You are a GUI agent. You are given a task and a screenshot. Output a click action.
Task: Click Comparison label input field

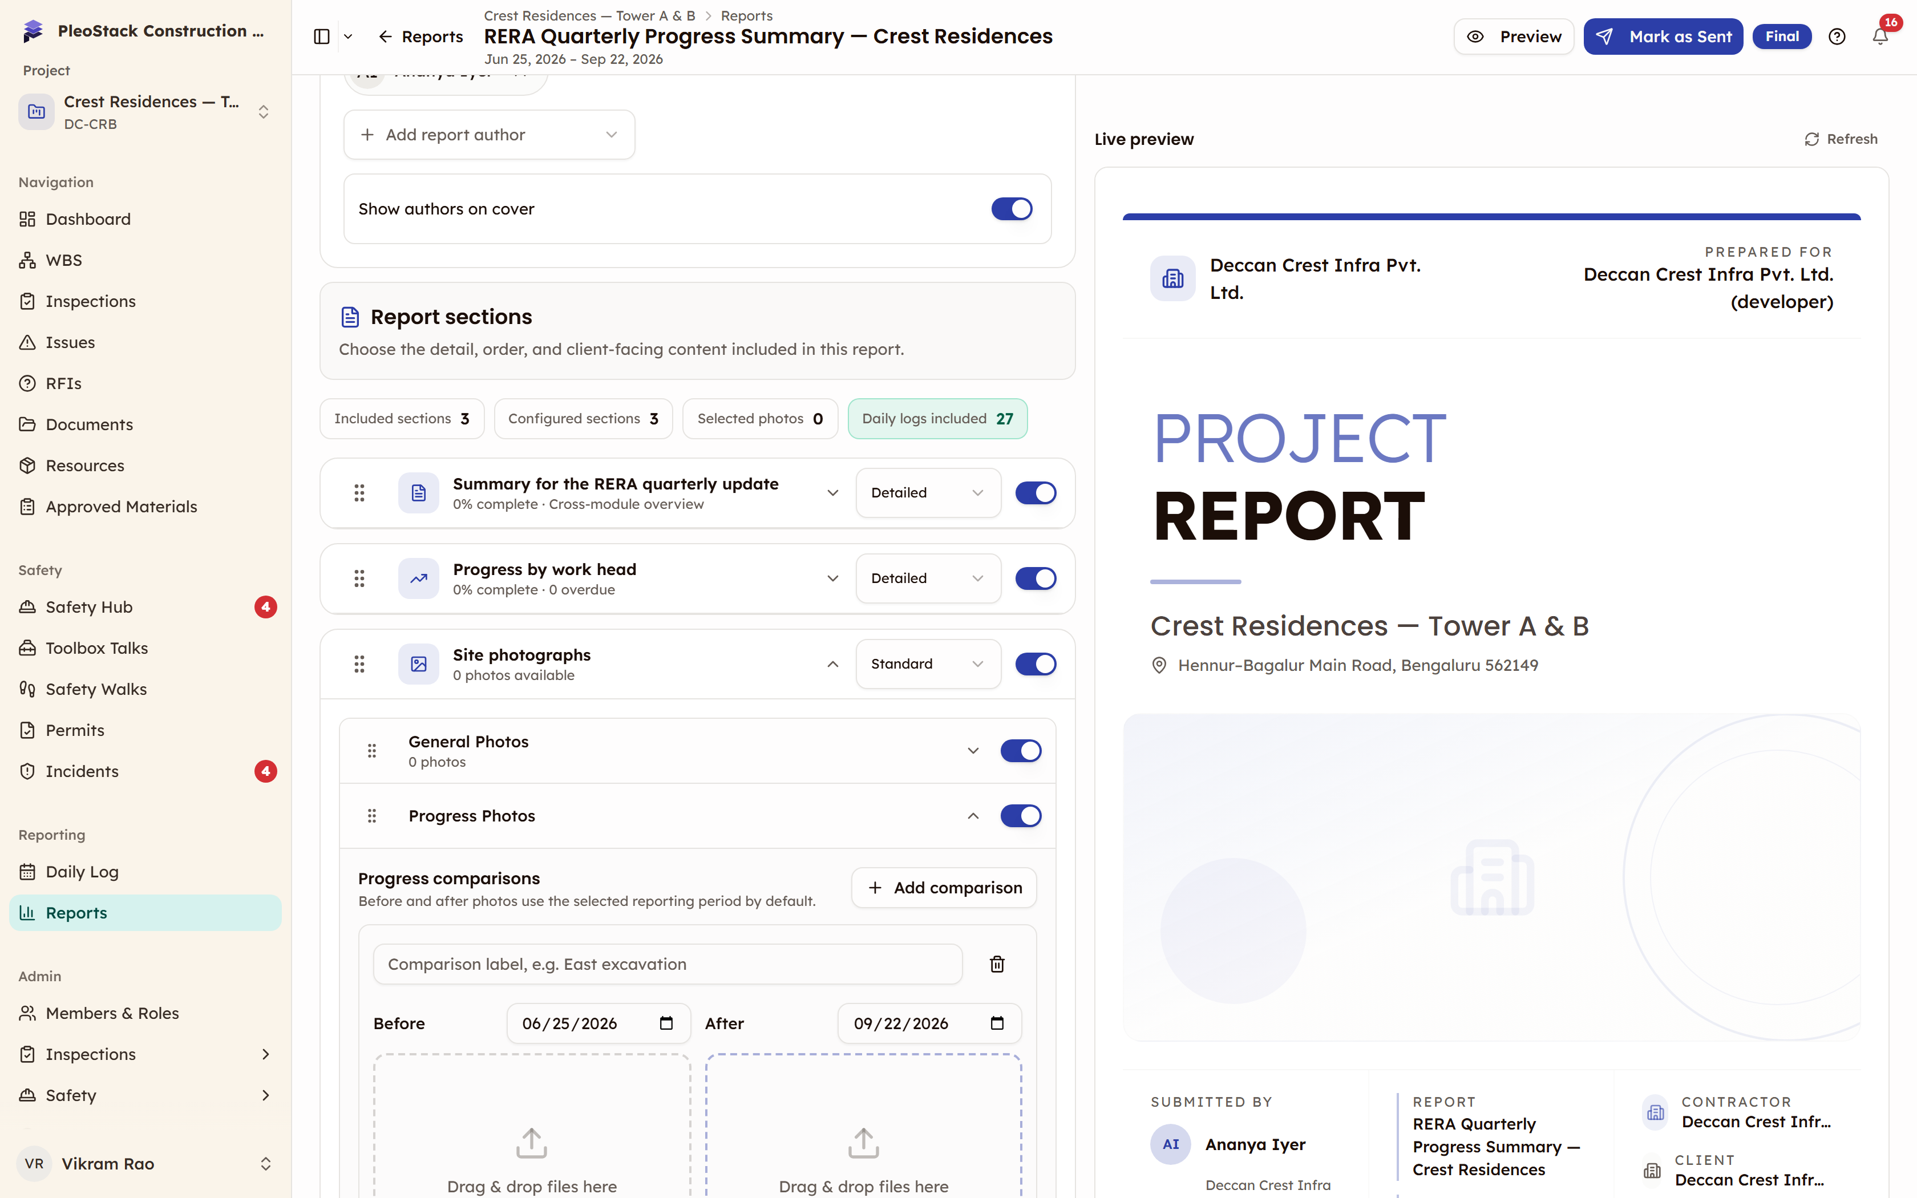[x=667, y=964]
